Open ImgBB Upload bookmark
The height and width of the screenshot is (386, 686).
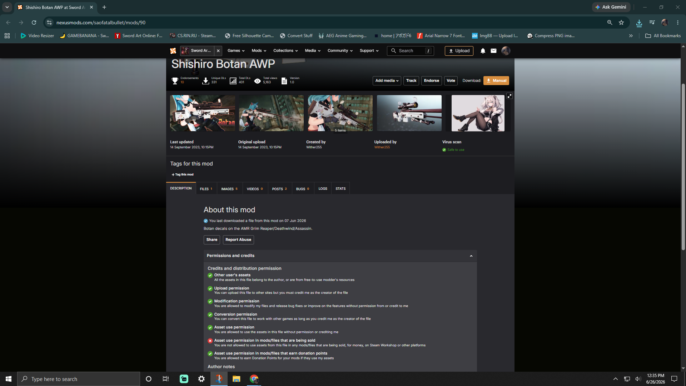click(x=495, y=36)
